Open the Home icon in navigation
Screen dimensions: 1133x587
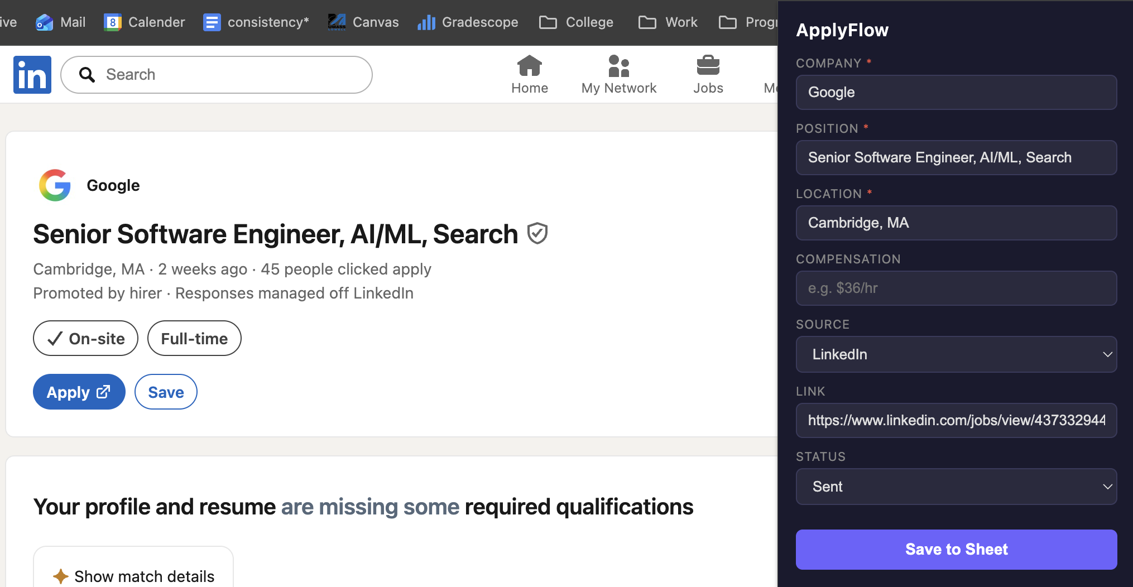(x=529, y=66)
